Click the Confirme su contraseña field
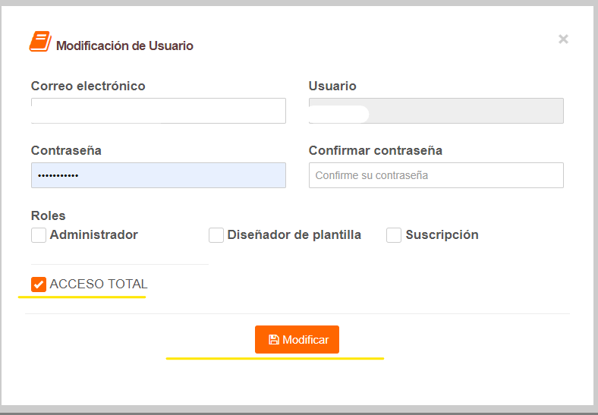This screenshot has height=415, width=598. [x=436, y=175]
